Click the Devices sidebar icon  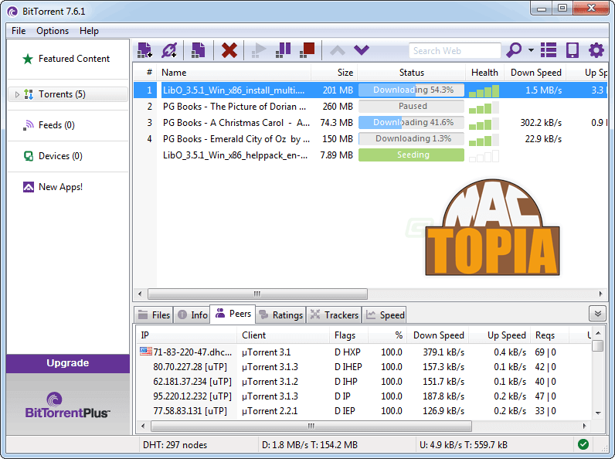click(29, 156)
